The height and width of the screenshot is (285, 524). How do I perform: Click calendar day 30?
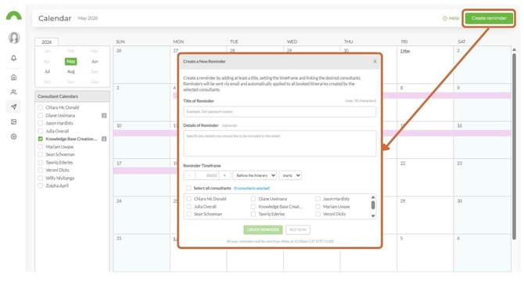pos(460,201)
